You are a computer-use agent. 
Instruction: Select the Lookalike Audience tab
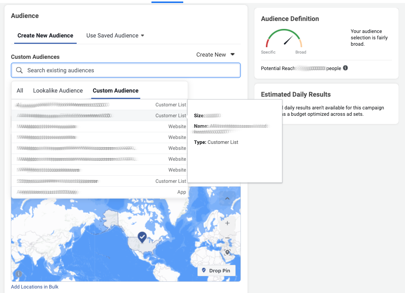pos(58,91)
